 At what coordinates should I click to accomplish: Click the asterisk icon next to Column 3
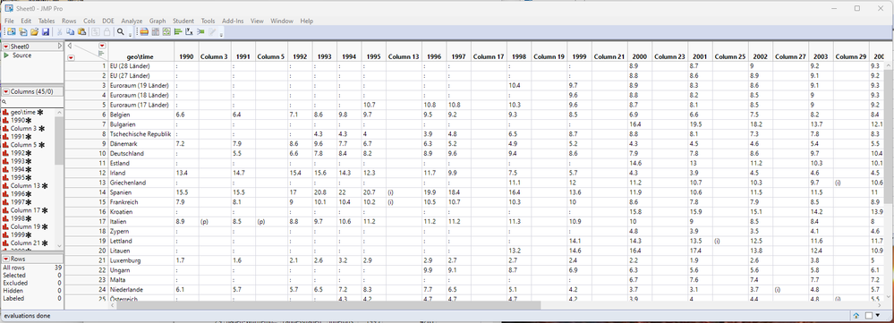(41, 129)
